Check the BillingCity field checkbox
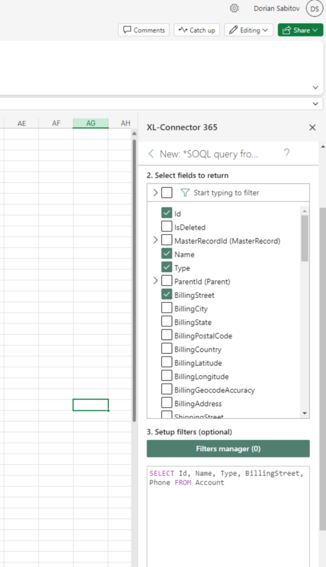The height and width of the screenshot is (567, 326). (x=166, y=308)
